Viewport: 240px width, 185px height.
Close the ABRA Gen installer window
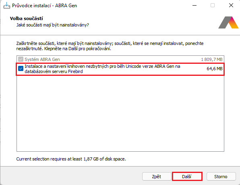click(231, 6)
